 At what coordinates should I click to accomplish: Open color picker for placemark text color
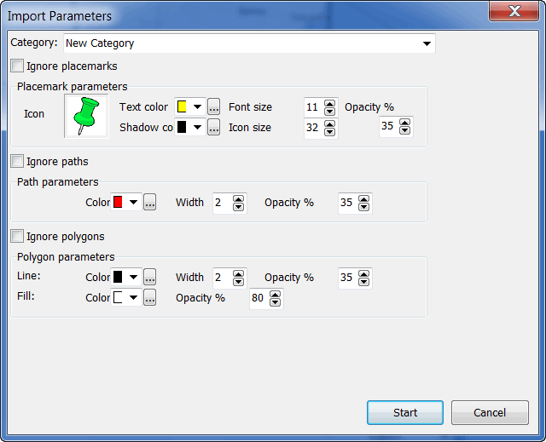213,107
